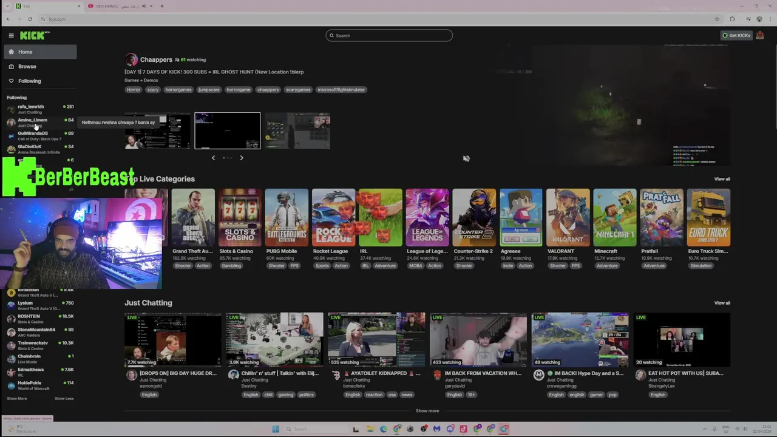Open PUBG Mobile category cover
Screen dimensions: 777x437
click(287, 217)
